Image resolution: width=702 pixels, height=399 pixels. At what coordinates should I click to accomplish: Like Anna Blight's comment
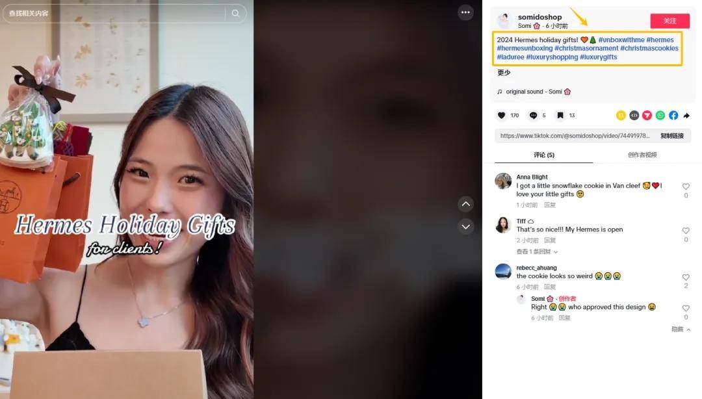pos(686,187)
